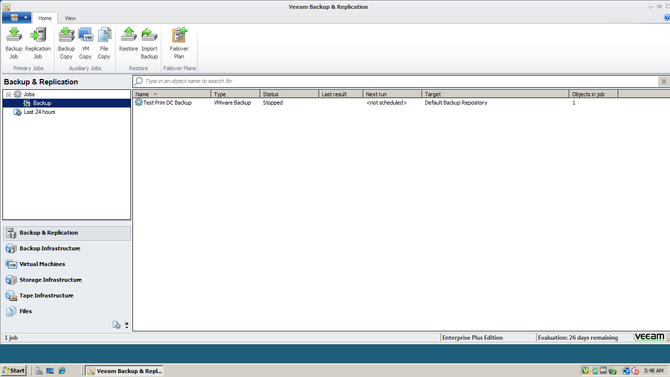
Task: Collapse the Jobs tree node
Action: tap(8, 94)
